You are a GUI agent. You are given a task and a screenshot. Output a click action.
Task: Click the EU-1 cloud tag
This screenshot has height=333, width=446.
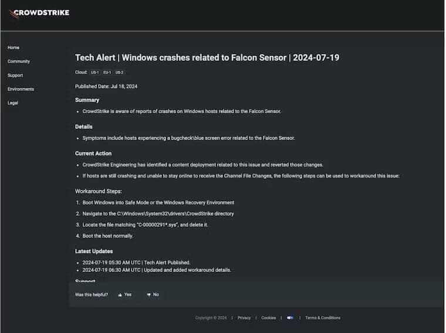pos(107,73)
